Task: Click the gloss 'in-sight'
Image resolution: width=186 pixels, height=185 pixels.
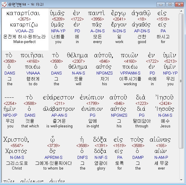Action: (x=93, y=126)
